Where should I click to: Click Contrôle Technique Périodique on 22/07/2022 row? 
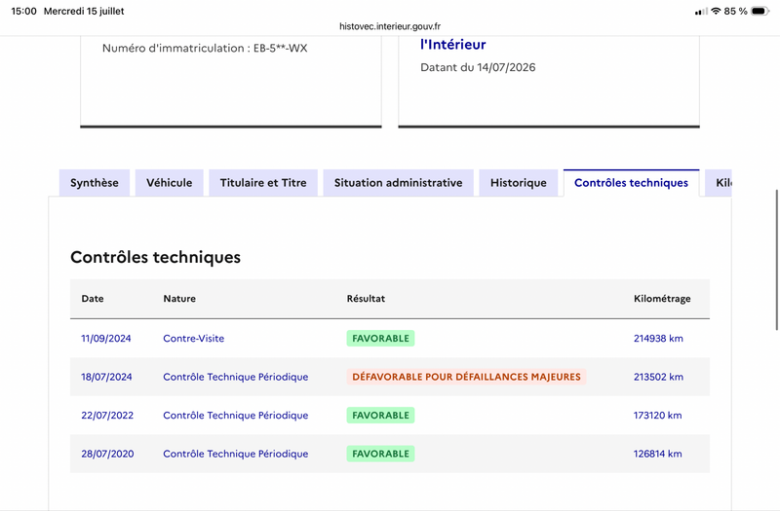tap(236, 416)
